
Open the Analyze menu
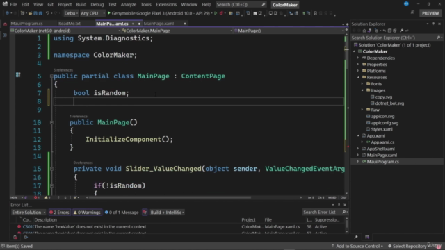click(128, 5)
